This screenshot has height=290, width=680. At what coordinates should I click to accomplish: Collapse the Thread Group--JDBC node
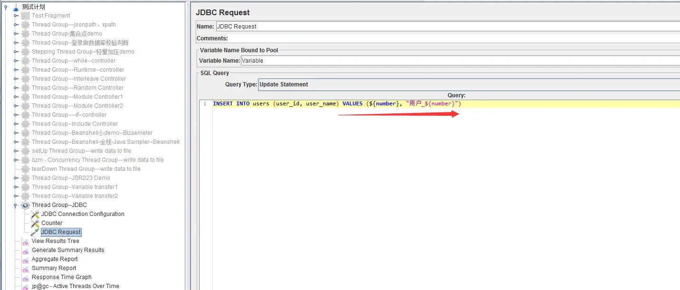(16, 205)
